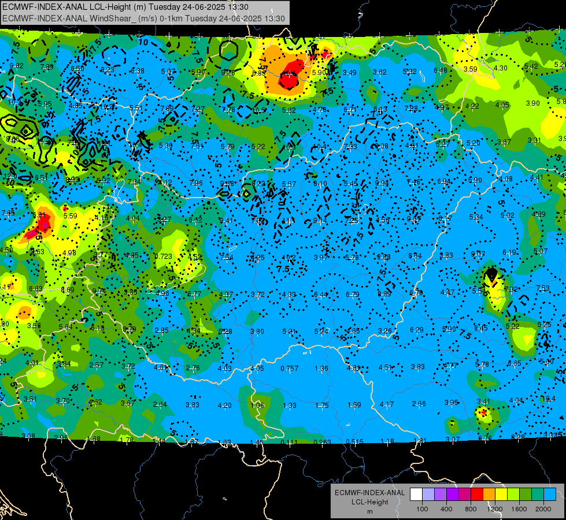Click the grid value 1.75

(x=322, y=406)
